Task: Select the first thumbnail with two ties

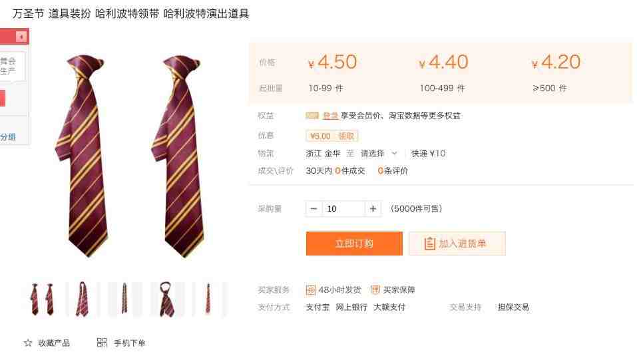Action: (43, 299)
